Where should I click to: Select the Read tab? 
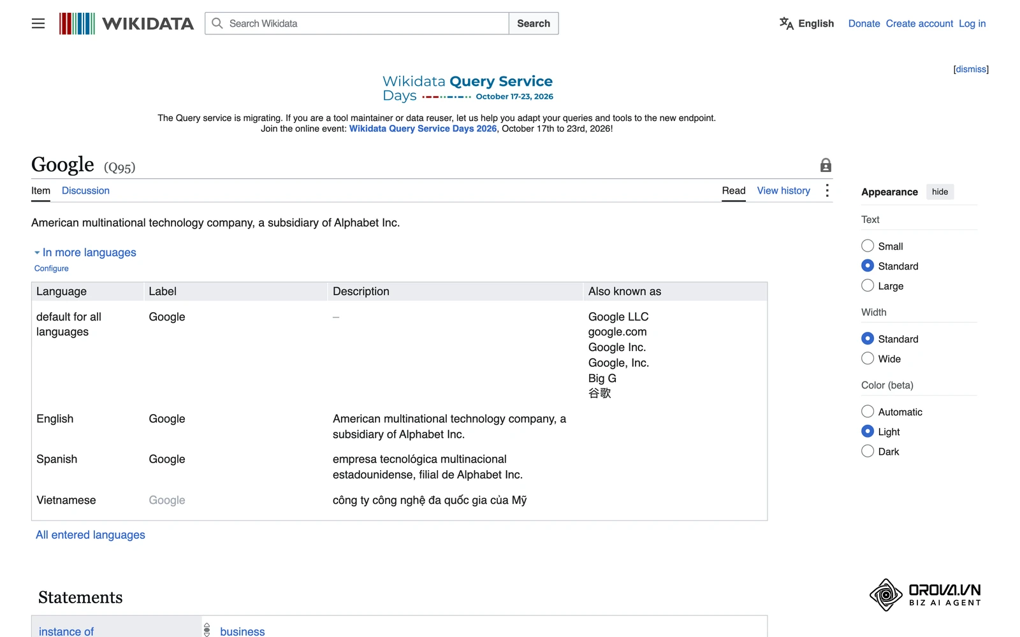pyautogui.click(x=734, y=190)
